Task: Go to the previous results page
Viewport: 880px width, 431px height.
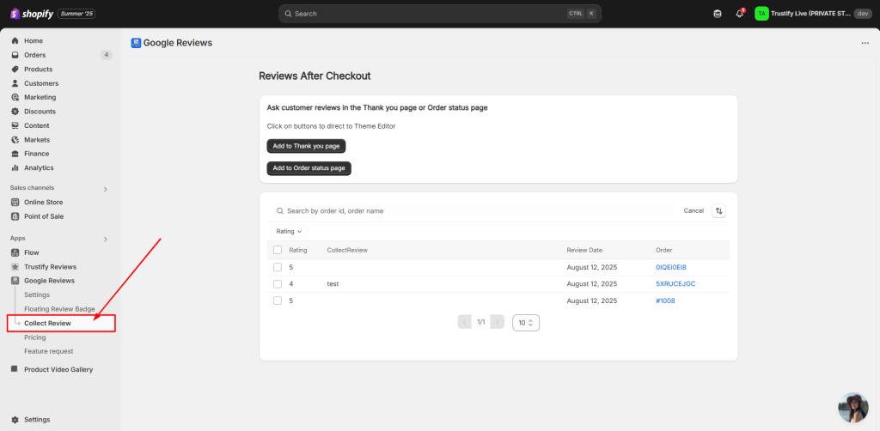Action: [x=465, y=322]
